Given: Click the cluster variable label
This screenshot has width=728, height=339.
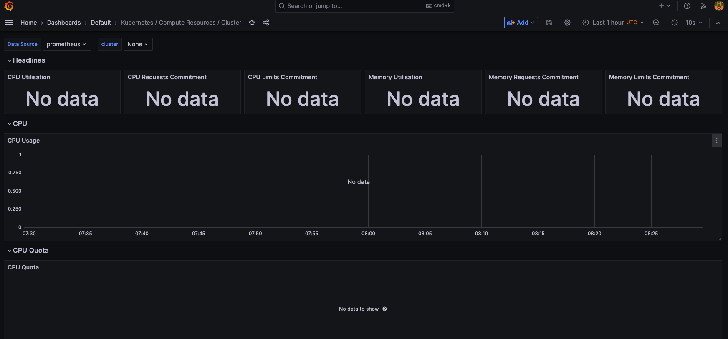Looking at the screenshot, I should coord(110,44).
